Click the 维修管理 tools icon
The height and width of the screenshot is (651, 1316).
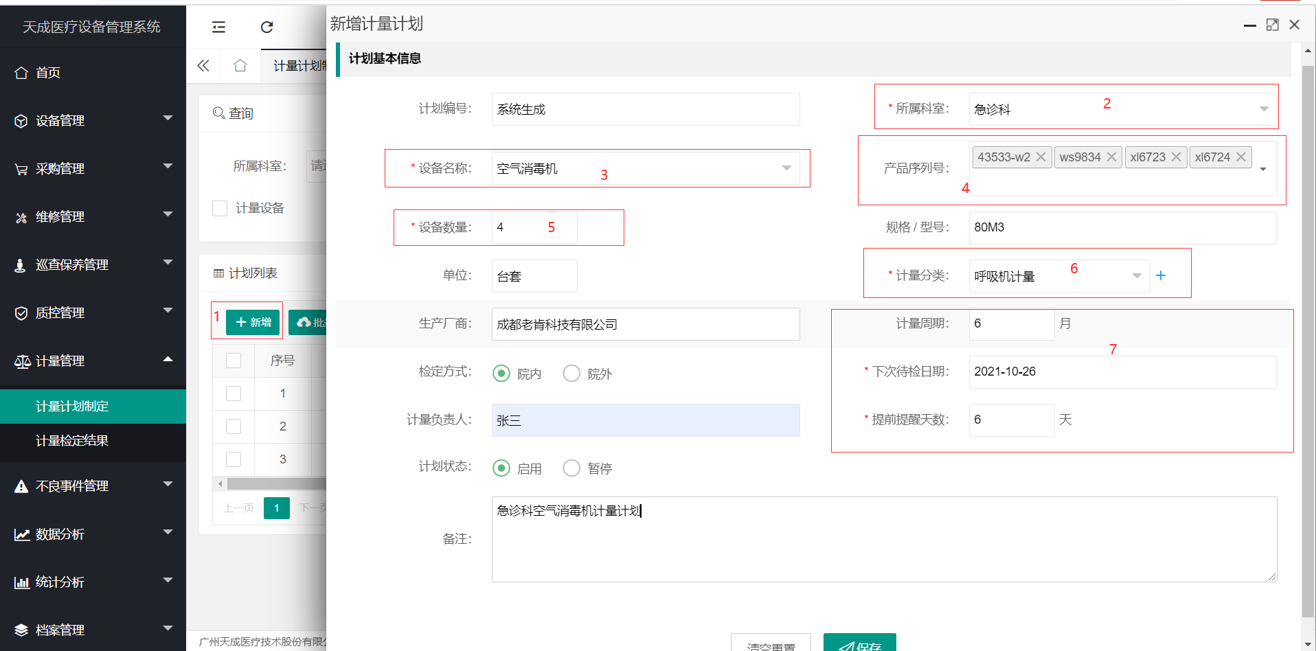click(21, 217)
